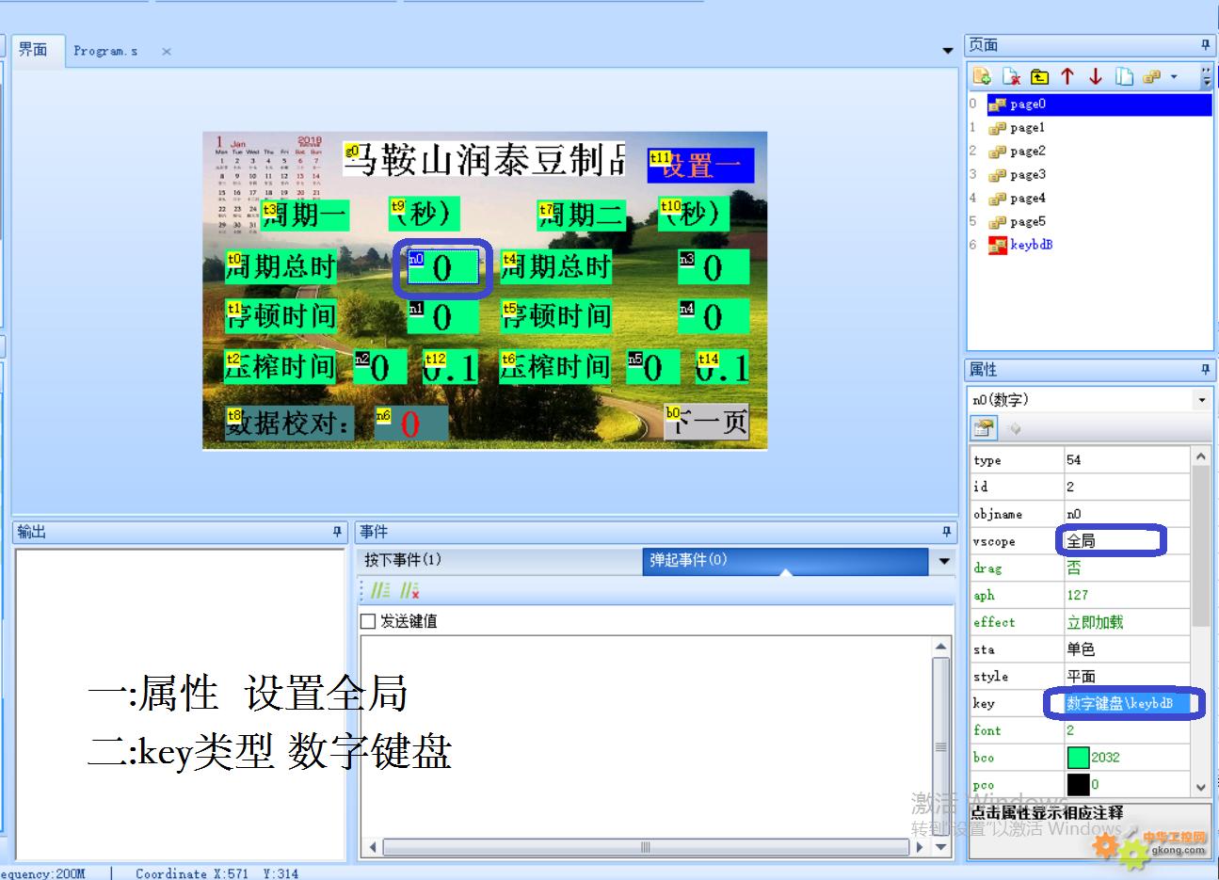Click the delete page icon

1011,77
